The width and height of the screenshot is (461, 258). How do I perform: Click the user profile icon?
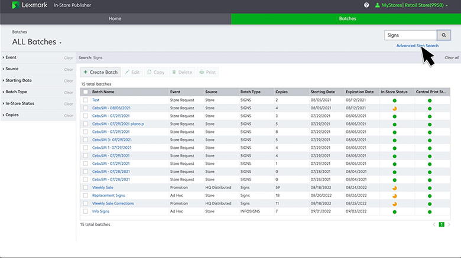[x=376, y=5]
